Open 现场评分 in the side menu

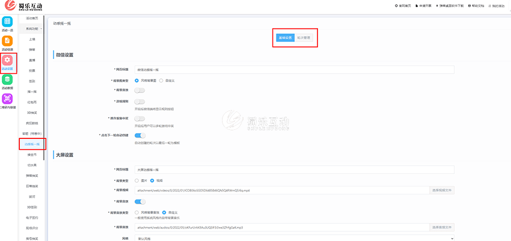(x=32, y=228)
